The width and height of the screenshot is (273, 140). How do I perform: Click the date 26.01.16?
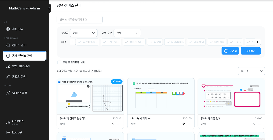click(x=117, y=118)
